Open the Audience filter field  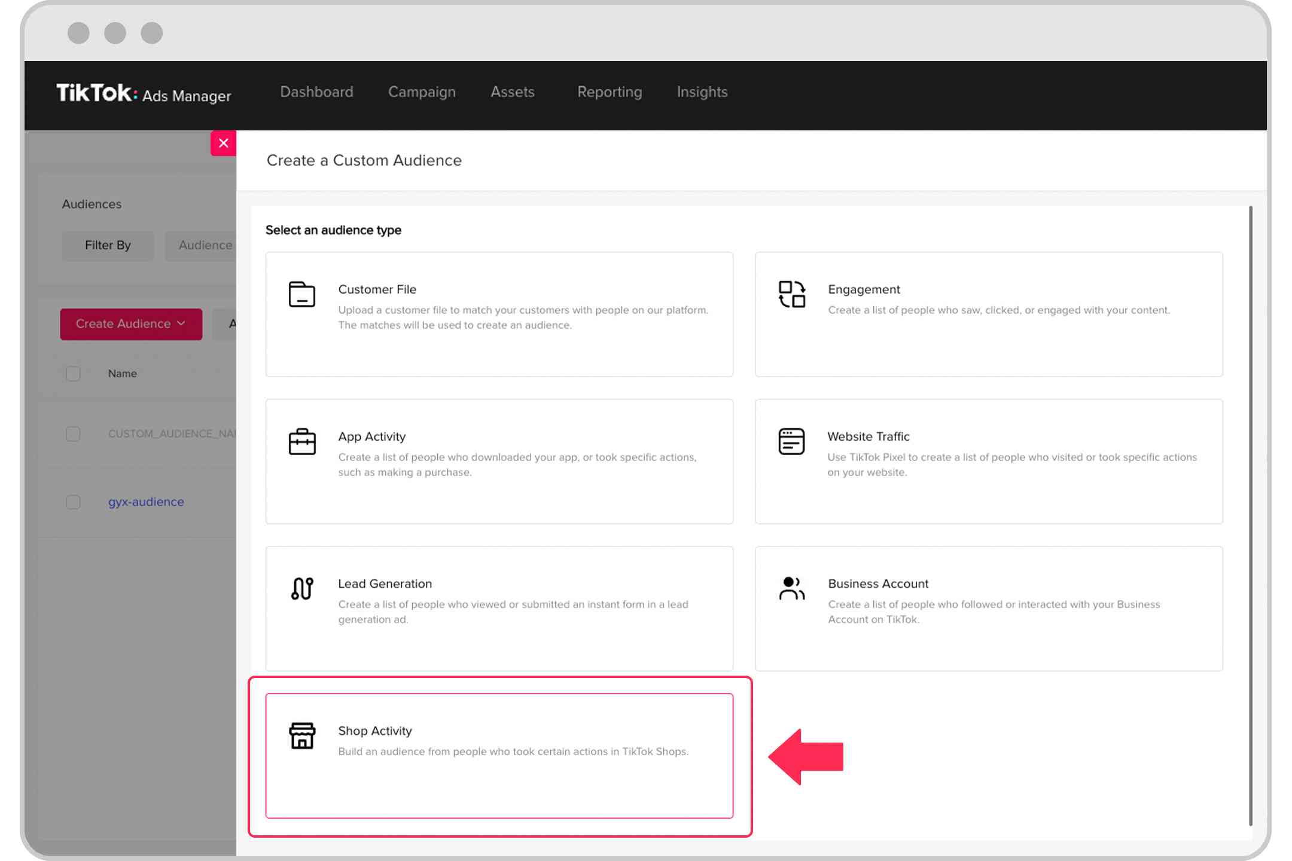point(202,245)
